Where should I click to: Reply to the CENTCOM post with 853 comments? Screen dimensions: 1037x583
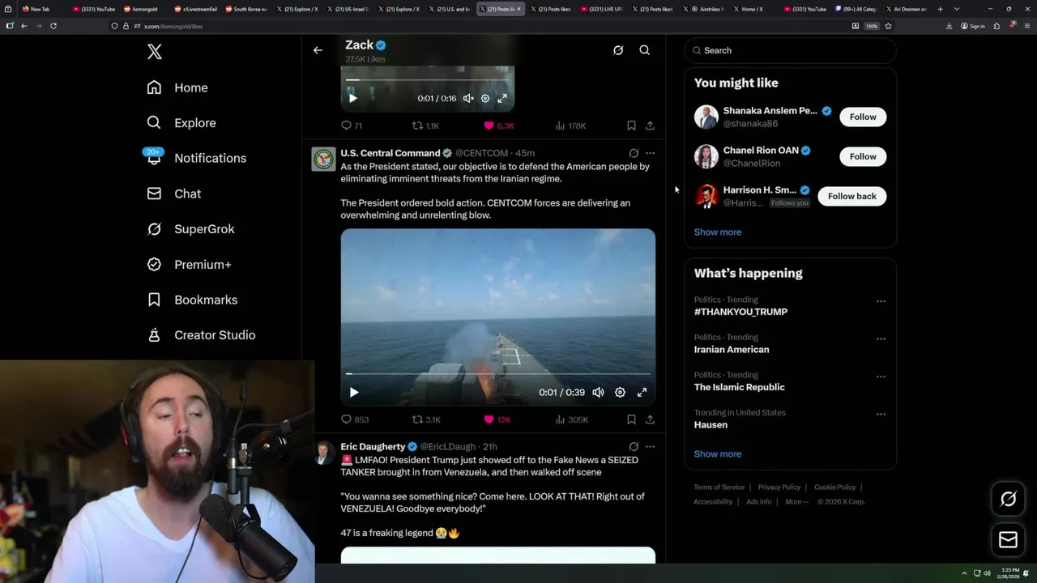coord(355,419)
